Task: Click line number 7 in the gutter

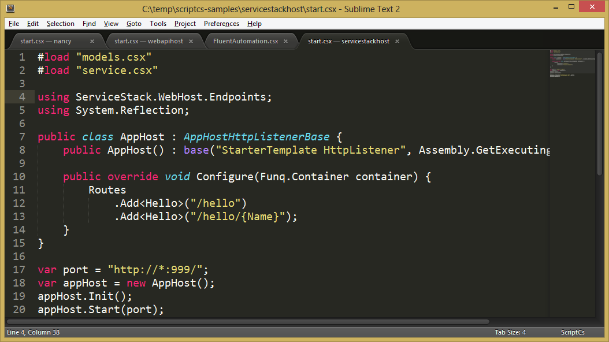Action: pyautogui.click(x=22, y=137)
